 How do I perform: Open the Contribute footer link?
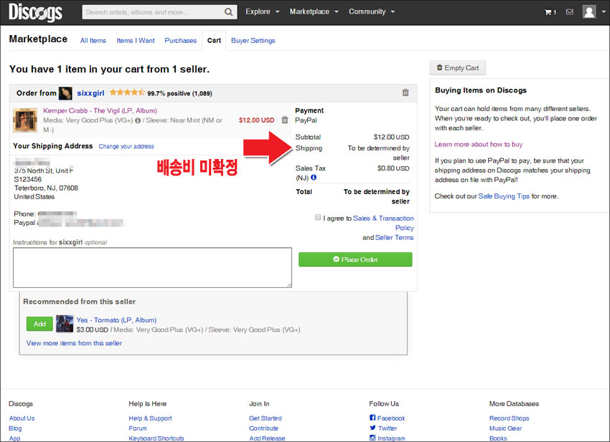(264, 428)
